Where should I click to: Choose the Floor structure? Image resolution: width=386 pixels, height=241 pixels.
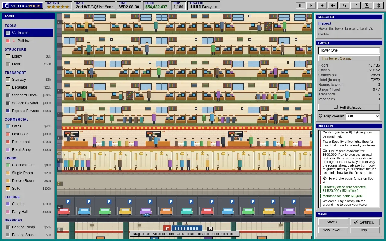pos(28,64)
